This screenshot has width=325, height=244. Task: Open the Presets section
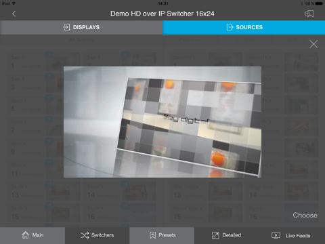(162, 235)
